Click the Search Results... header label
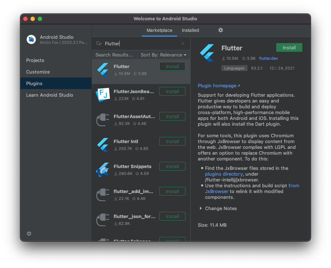The width and height of the screenshot is (331, 268). pos(114,55)
